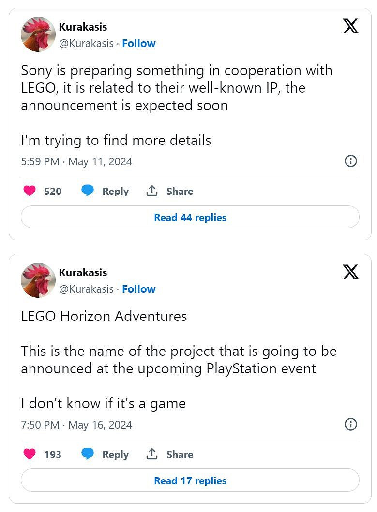Click the rooster avatar on the first tweet
The image size is (377, 512).
point(38,34)
